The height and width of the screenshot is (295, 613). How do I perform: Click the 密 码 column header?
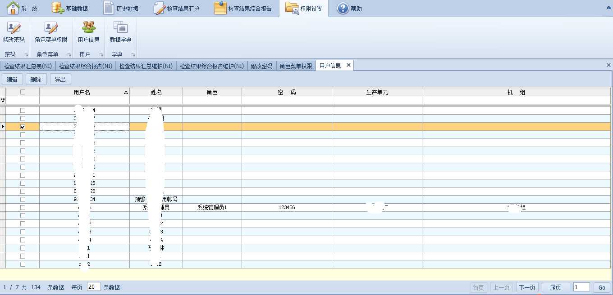click(x=287, y=92)
